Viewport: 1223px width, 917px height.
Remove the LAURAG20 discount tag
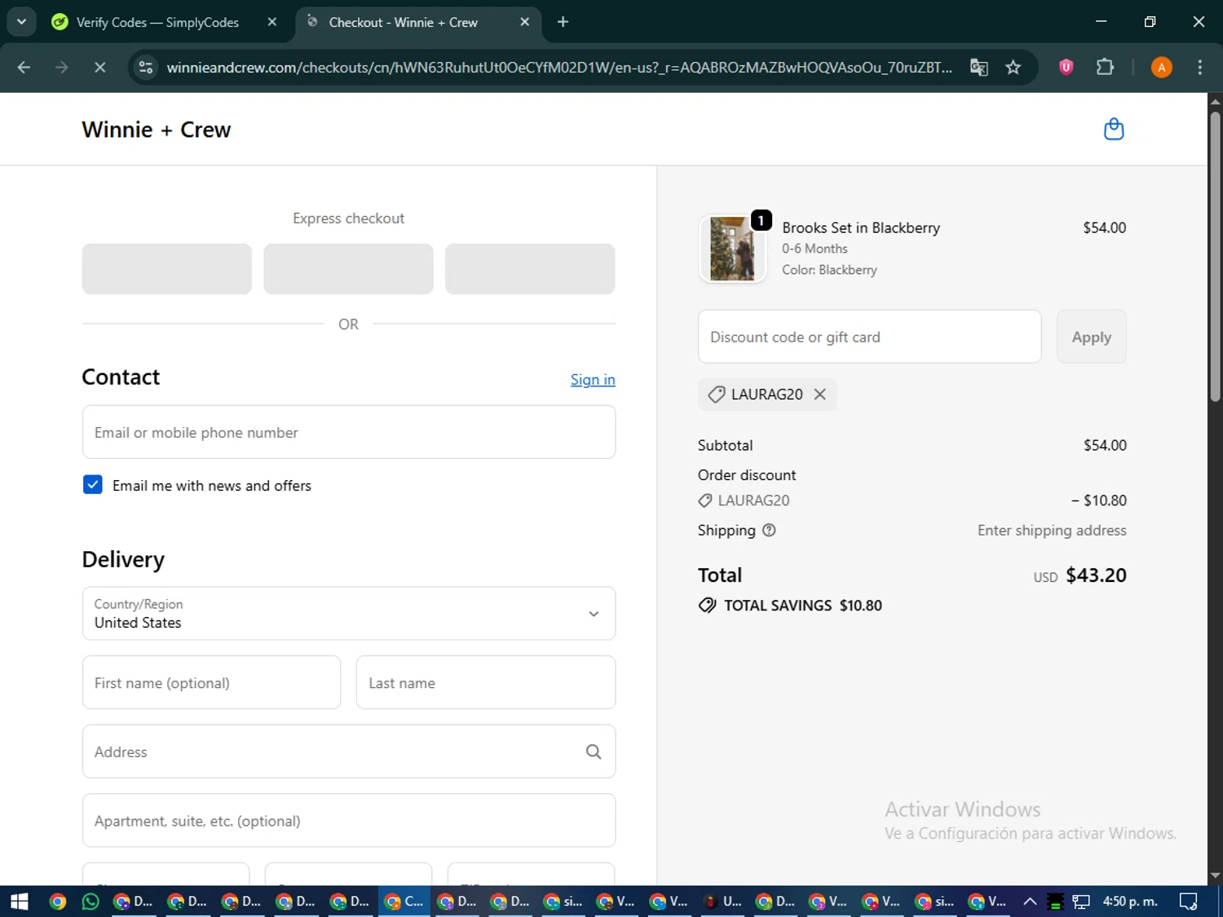(x=820, y=395)
